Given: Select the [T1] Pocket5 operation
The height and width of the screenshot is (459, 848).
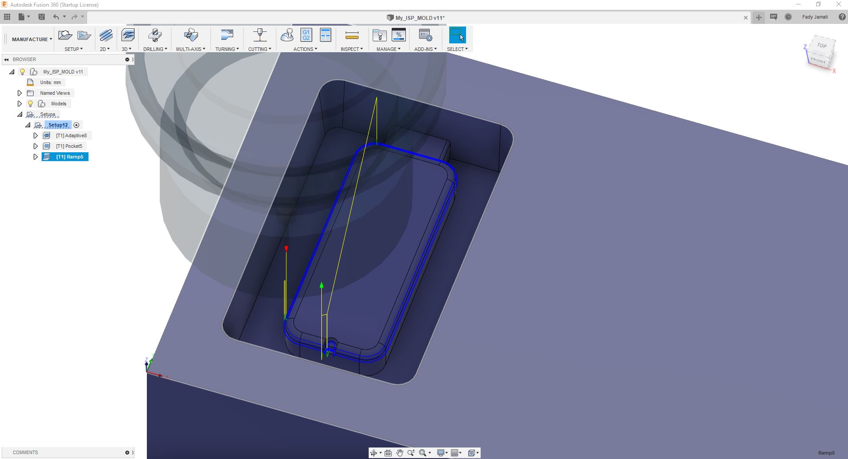Looking at the screenshot, I should 69,146.
